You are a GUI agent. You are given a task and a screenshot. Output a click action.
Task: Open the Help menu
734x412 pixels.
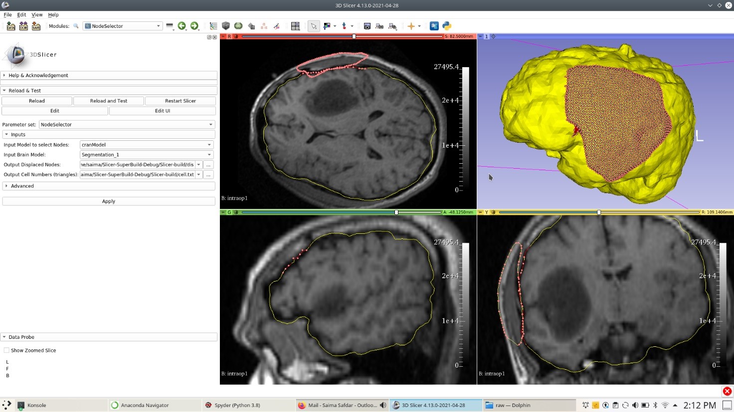(x=53, y=14)
